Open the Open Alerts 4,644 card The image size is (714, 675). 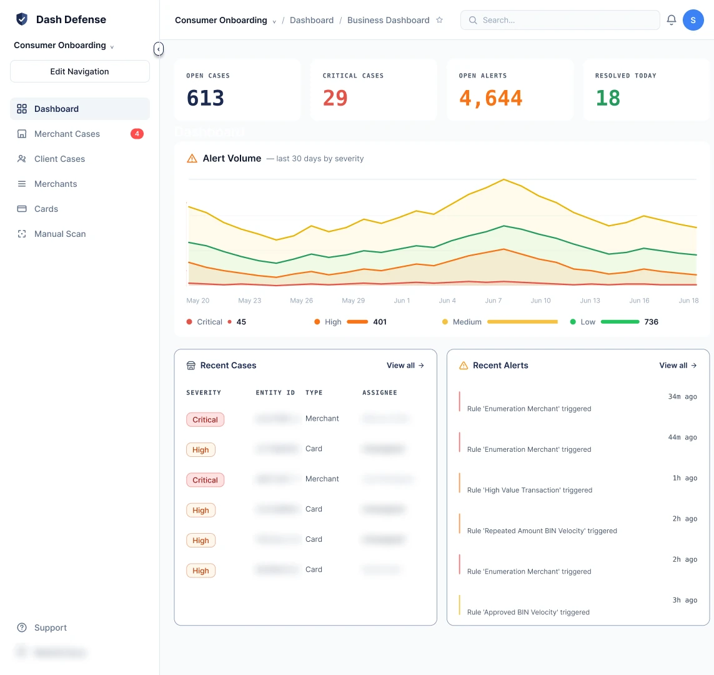[x=510, y=90]
